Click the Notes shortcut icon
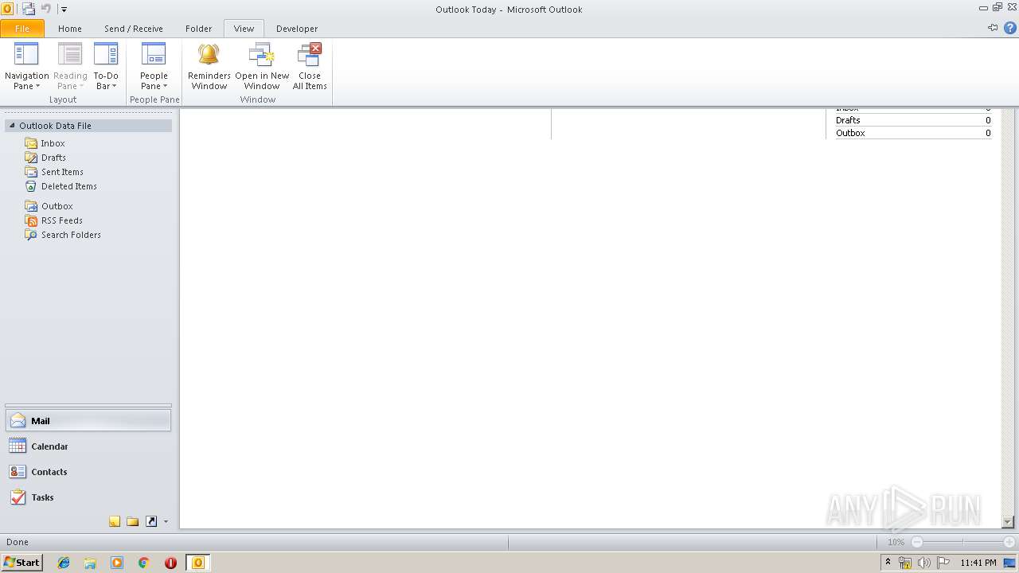Image resolution: width=1019 pixels, height=573 pixels. coord(115,522)
